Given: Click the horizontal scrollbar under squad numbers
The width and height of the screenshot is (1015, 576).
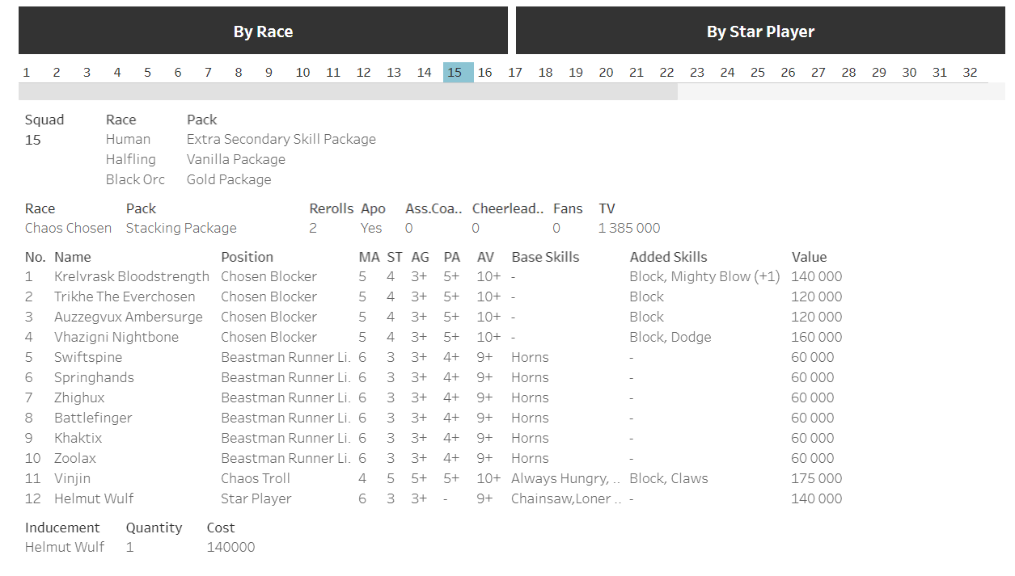Looking at the screenshot, I should click(348, 92).
